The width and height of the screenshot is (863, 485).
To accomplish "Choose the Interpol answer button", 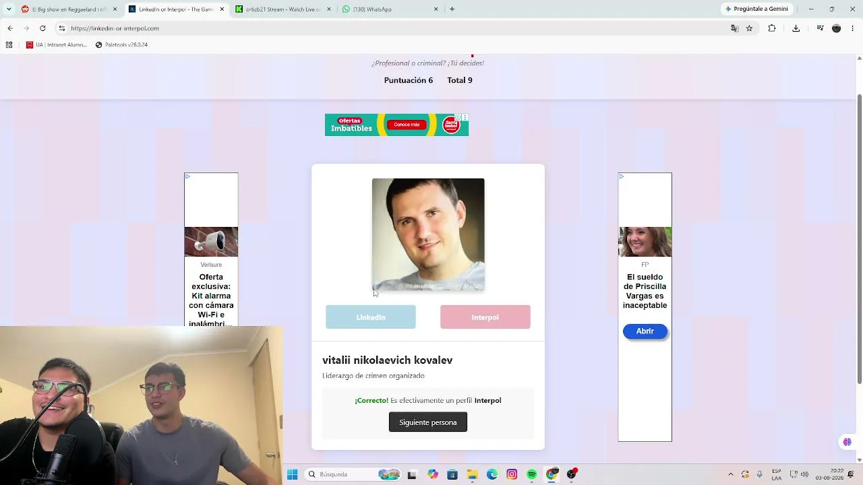I will (485, 317).
